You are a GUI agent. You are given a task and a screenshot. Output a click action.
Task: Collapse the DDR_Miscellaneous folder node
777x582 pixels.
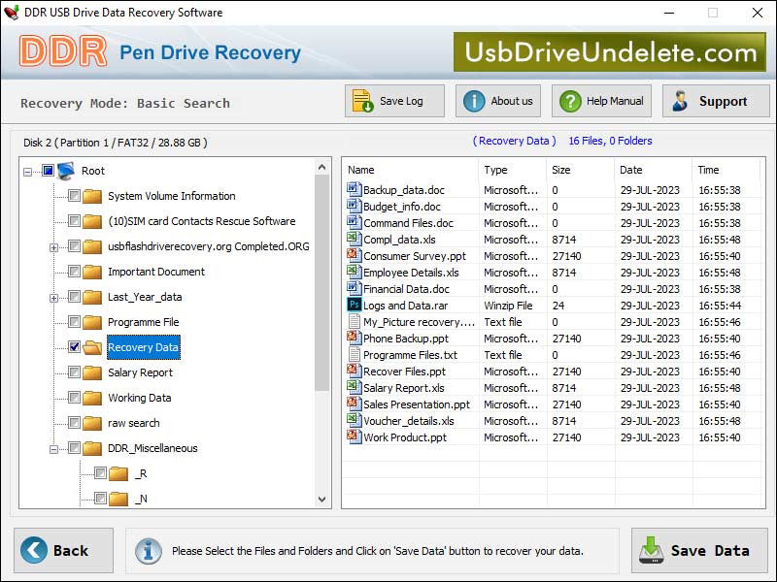[54, 449]
